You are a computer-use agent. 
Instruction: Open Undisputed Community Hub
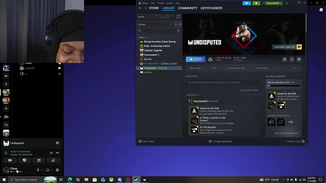236,68
